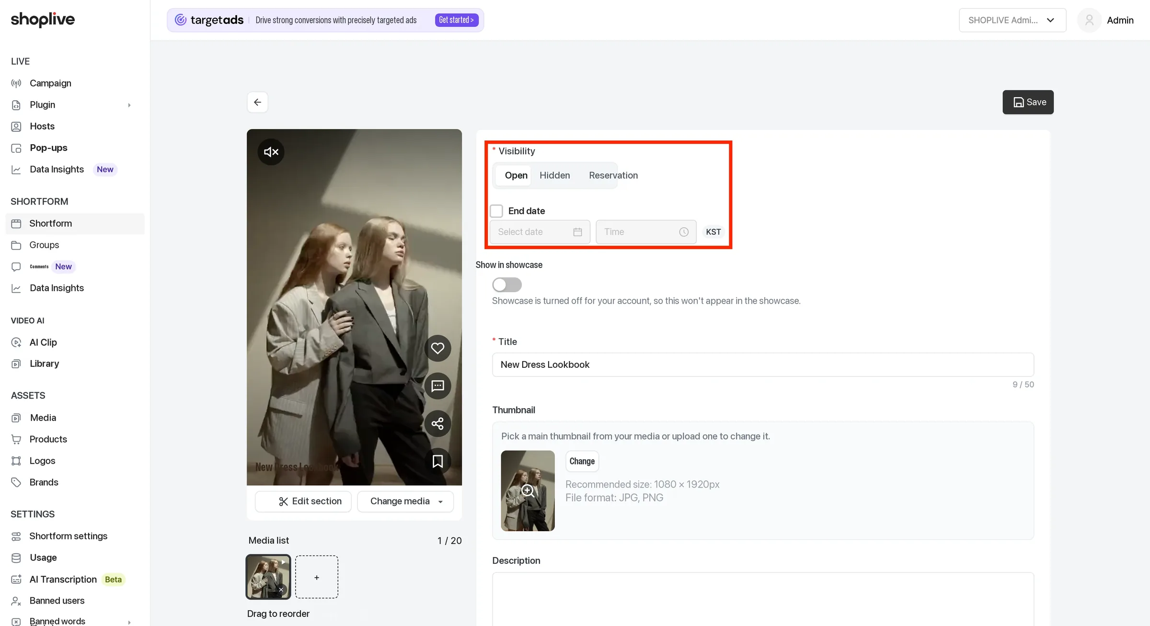
Task: Go back using the left arrow icon
Action: [x=257, y=102]
